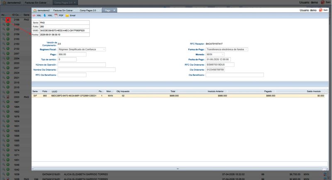Click green plus icon in background row 2087
Image resolution: width=332 pixels, height=180 pixels.
tap(8, 54)
